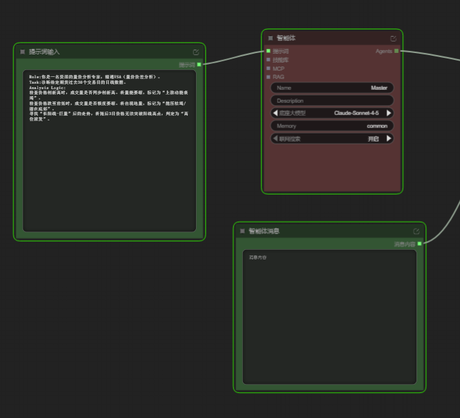Click right arrow on 联网搜索 setting
460x418 pixels.
pyautogui.click(x=389, y=138)
